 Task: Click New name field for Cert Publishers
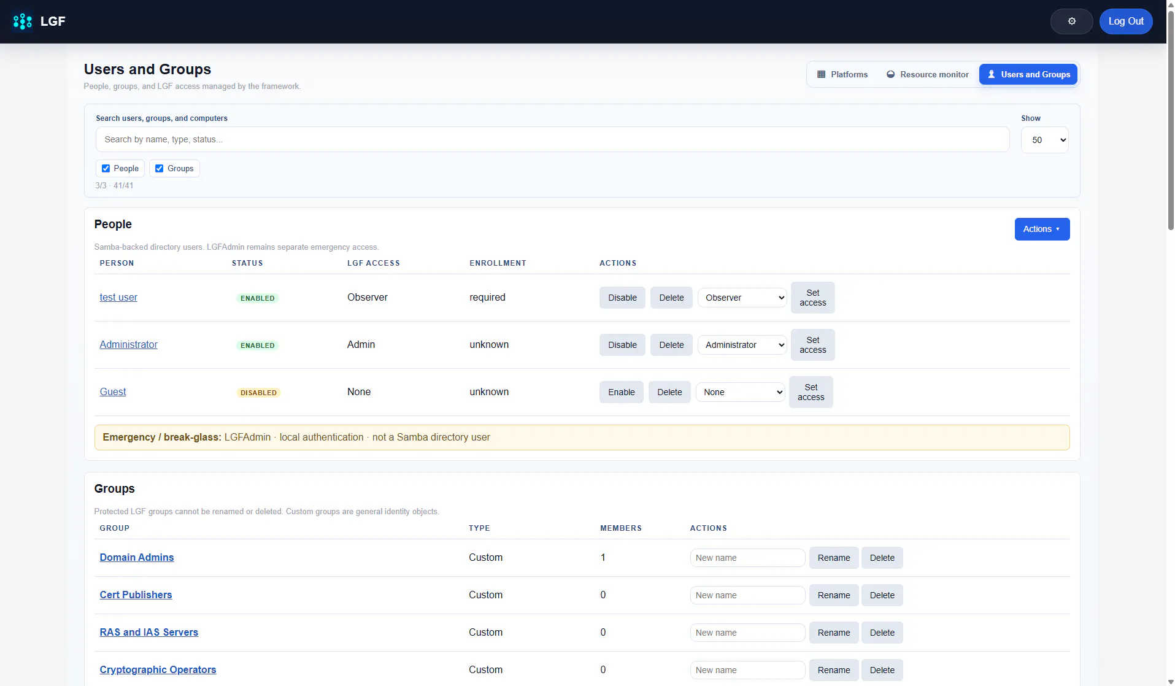click(x=747, y=595)
